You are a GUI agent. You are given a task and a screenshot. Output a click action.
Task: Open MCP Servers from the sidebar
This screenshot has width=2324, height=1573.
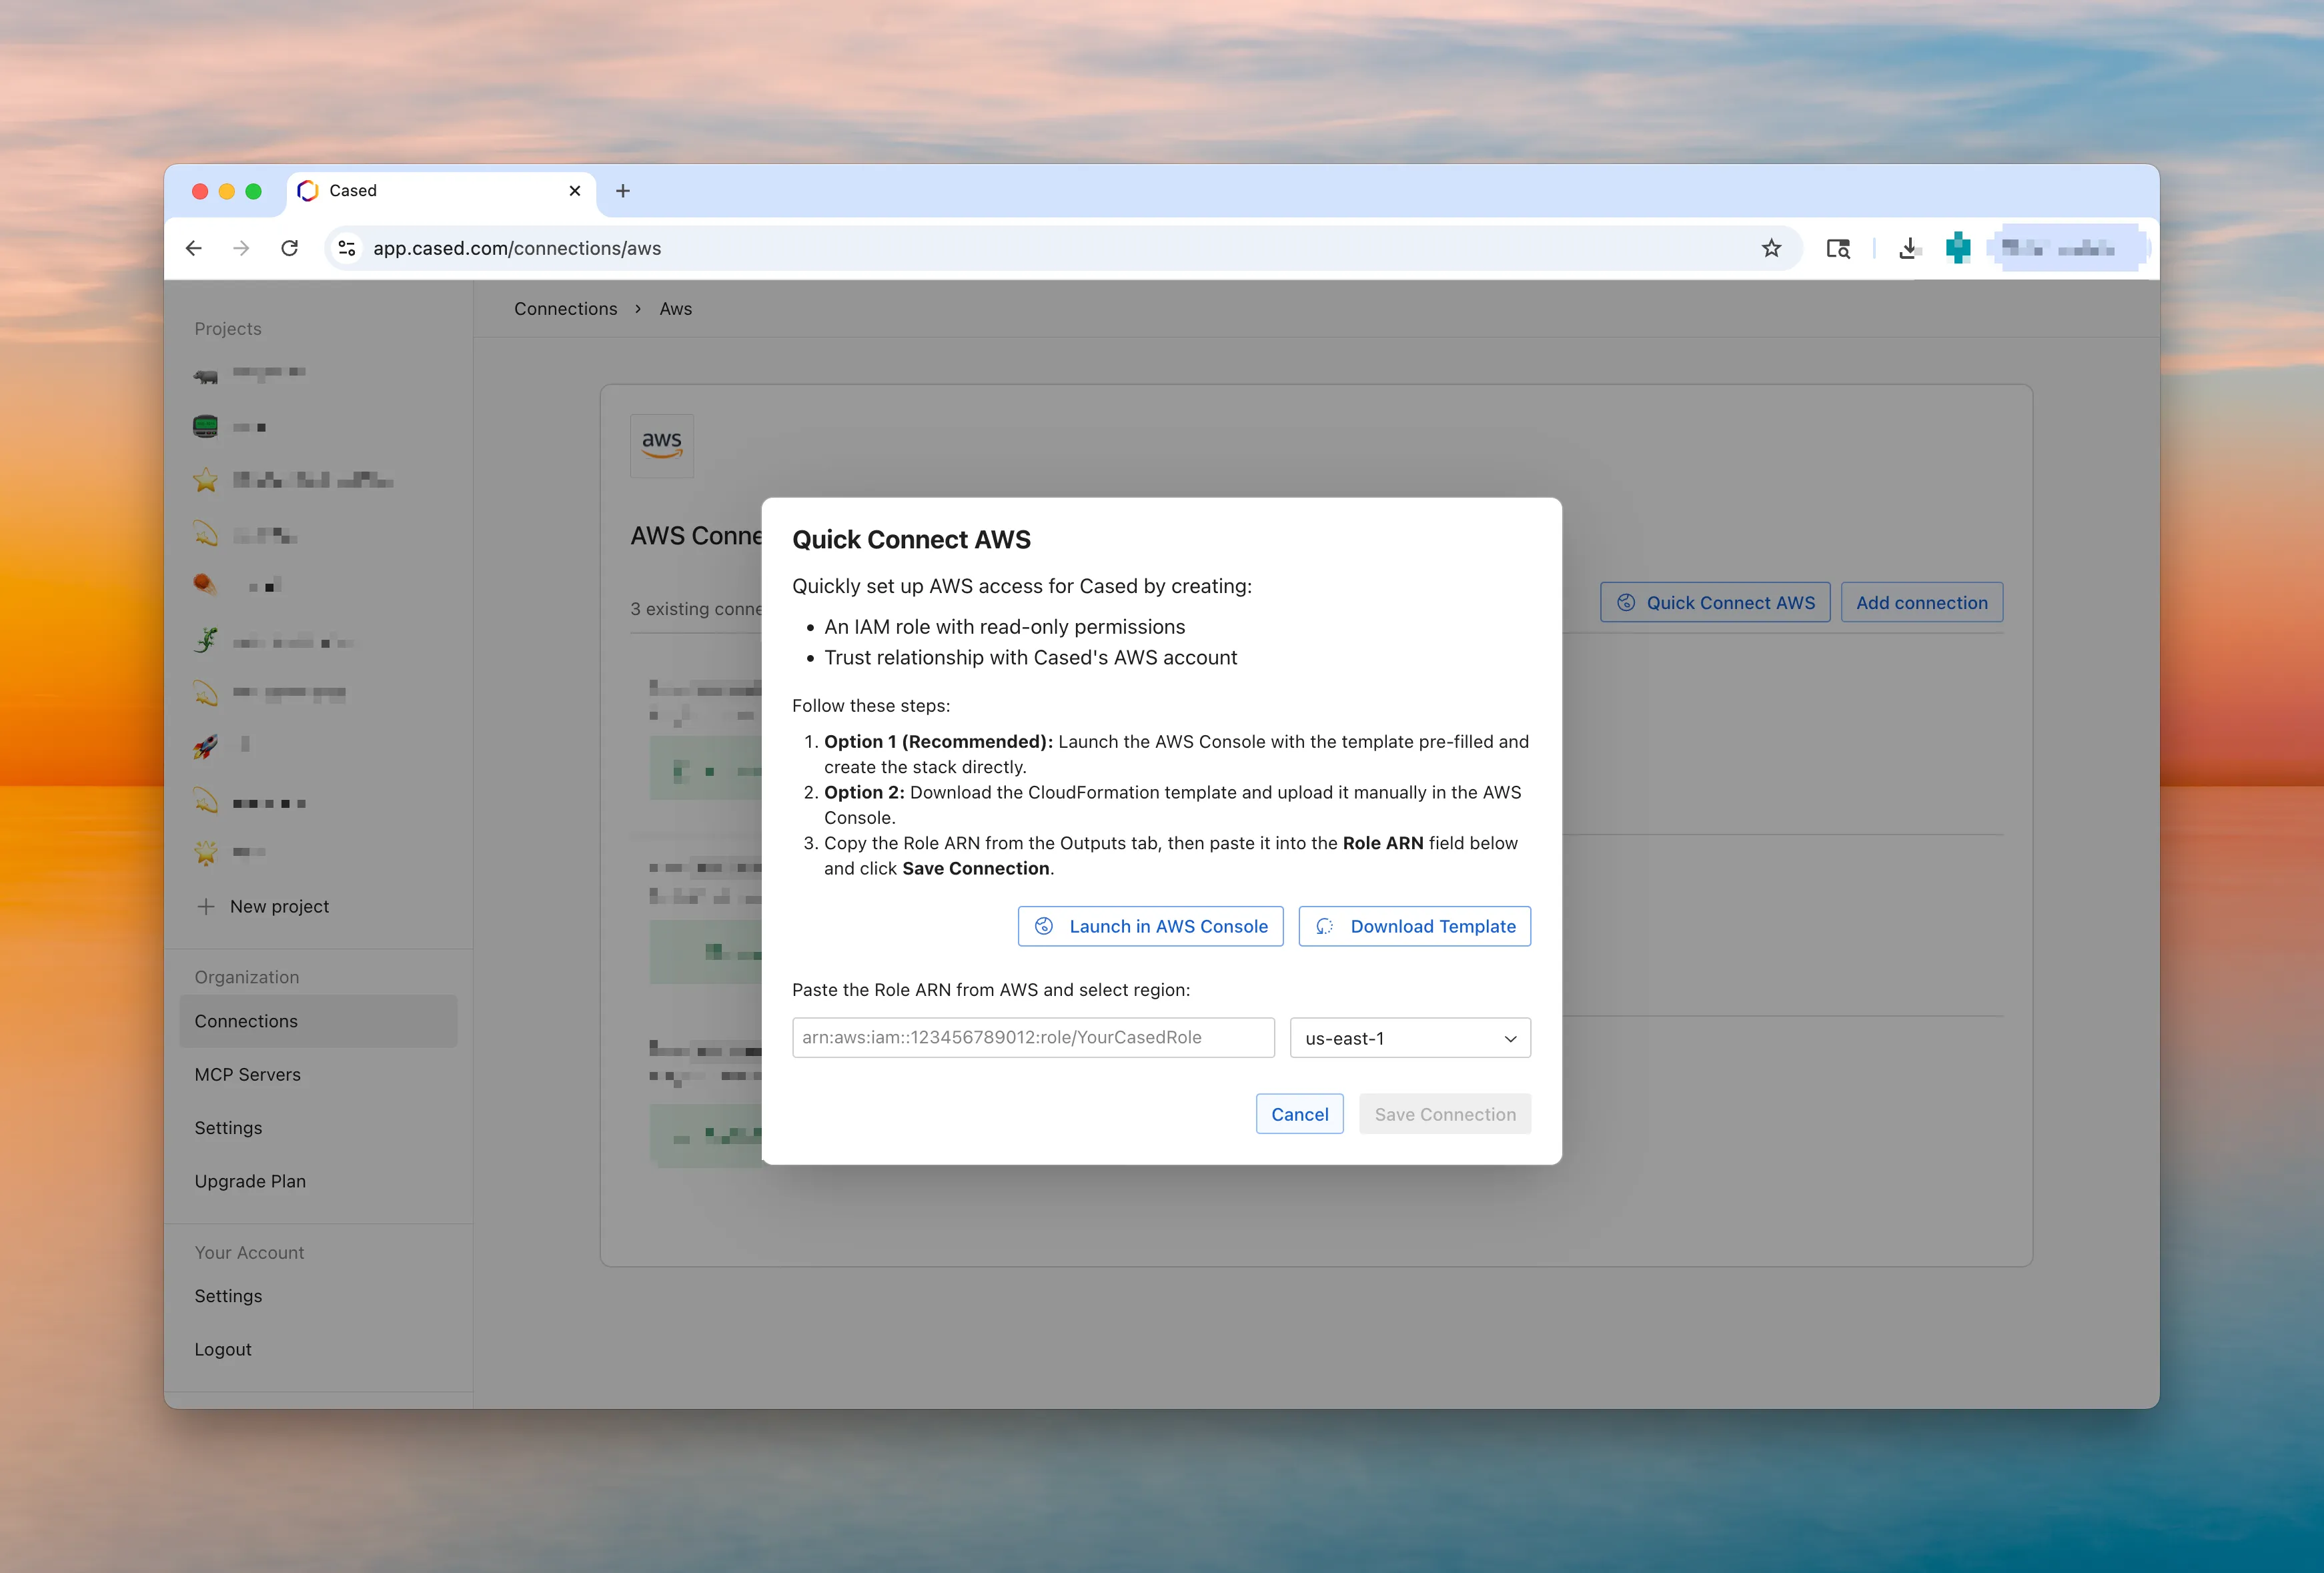coord(247,1074)
